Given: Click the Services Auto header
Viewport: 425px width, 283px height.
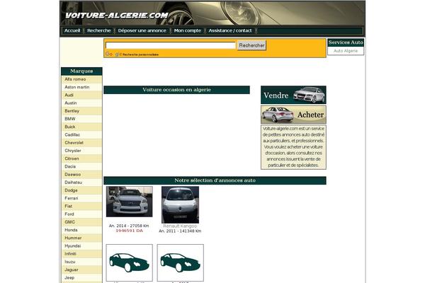Looking at the screenshot, I should [x=346, y=42].
